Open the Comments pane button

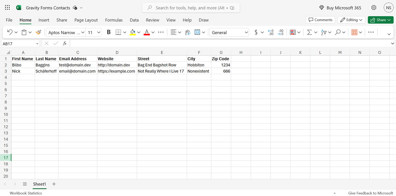coord(320,20)
